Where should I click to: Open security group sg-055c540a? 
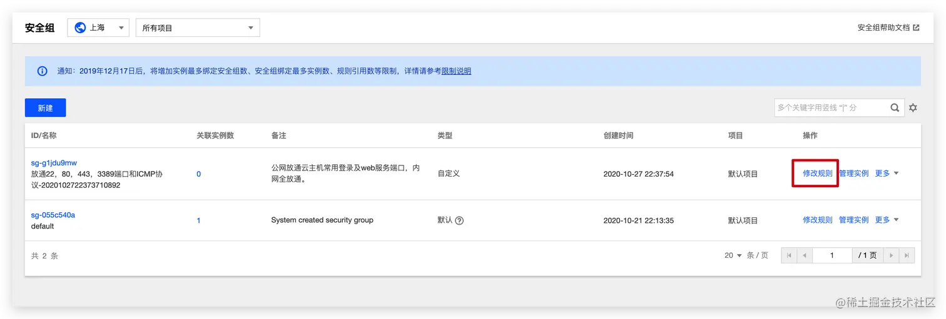(53, 215)
